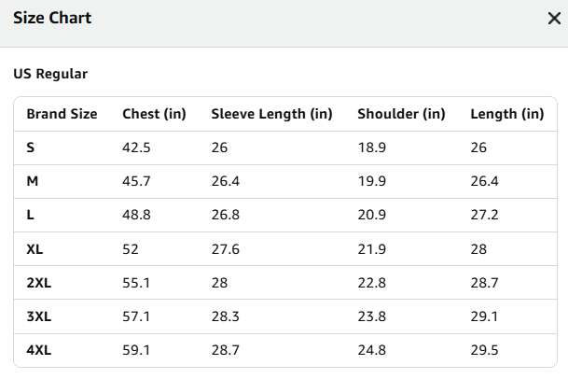Viewport: 568px width, 379px height.
Task: Select the XL size row label
Action: click(x=35, y=249)
